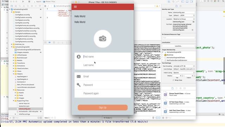Choose file location folder icon
The width and height of the screenshot is (225, 127).
[193, 22]
